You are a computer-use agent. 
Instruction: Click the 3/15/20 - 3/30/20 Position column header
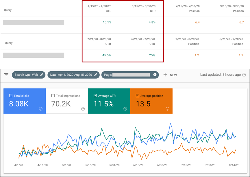[x=232, y=9]
